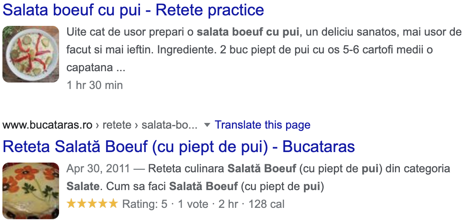Open the Reteta Salată Boeuf Bucataras title
Viewport: 467px width, 220px height.
pos(179,147)
